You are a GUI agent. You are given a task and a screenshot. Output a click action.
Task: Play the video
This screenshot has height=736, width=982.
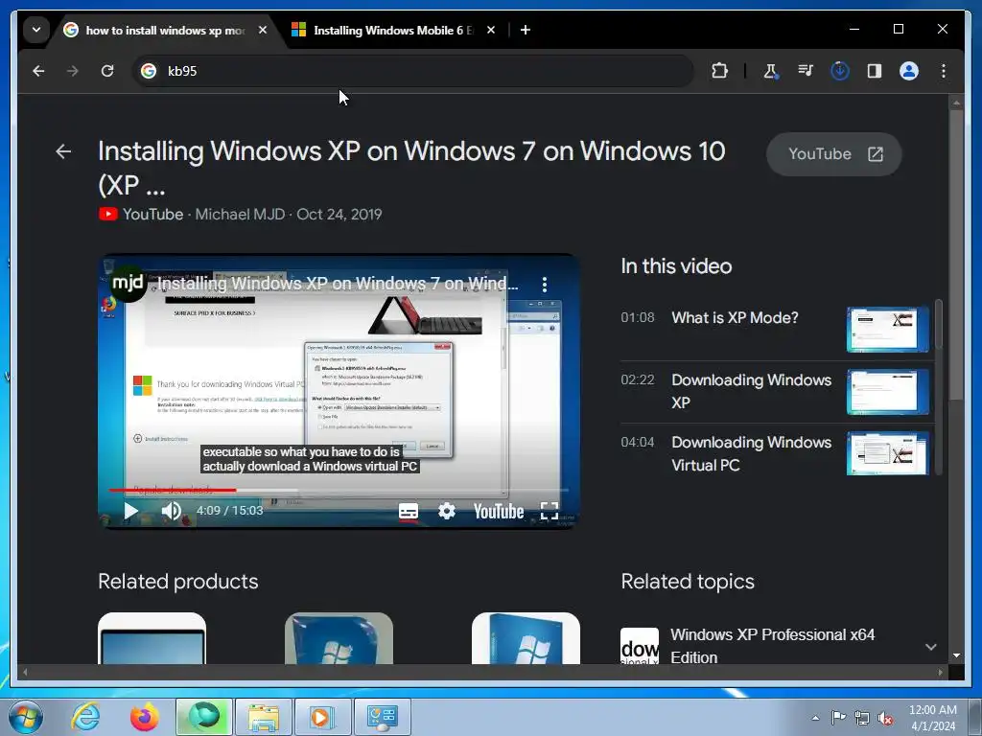130,511
